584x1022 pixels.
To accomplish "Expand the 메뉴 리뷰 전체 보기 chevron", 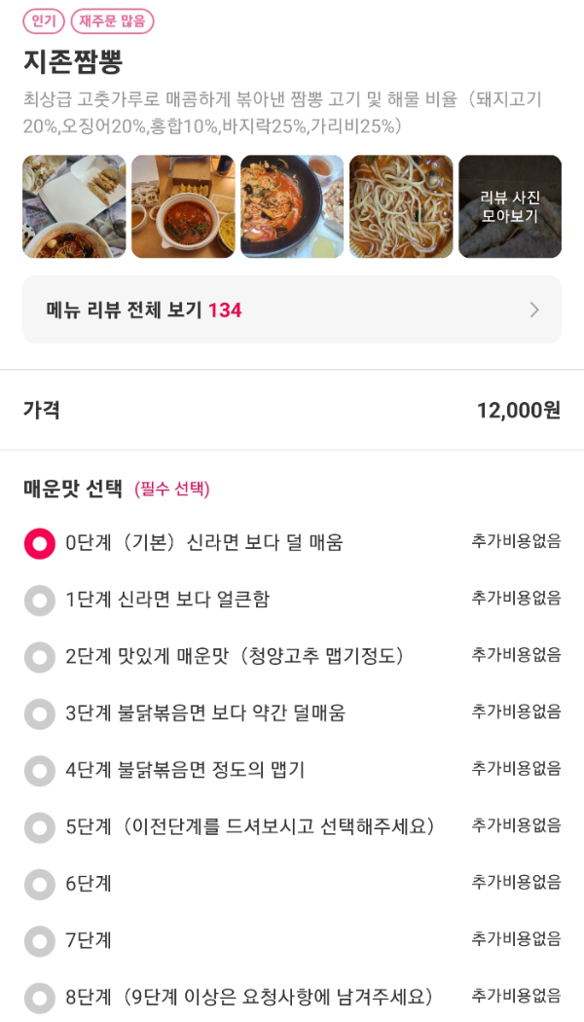I will pyautogui.click(x=533, y=309).
